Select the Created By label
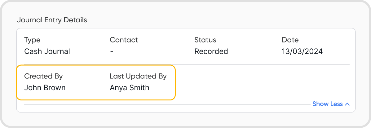The width and height of the screenshot is (371, 128). 43,76
